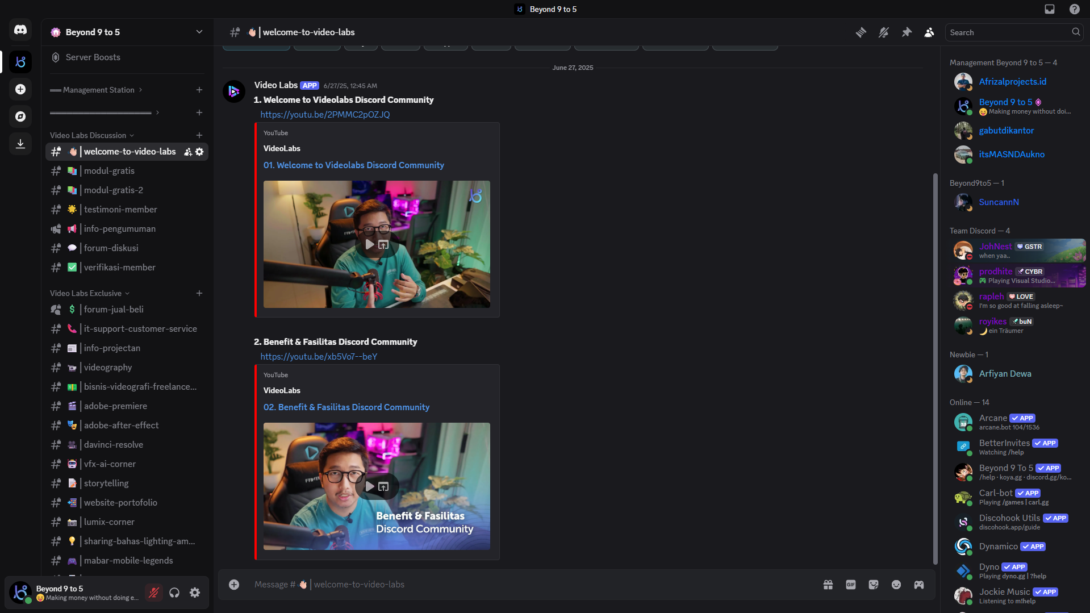Open '01. Welcome to Videolabs Discord Community' title link

353,165
